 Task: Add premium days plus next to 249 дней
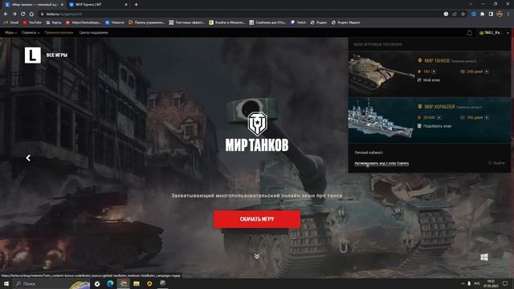[x=487, y=71]
